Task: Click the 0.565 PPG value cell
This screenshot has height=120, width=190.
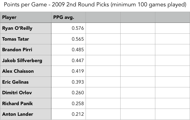Action: coord(68,39)
